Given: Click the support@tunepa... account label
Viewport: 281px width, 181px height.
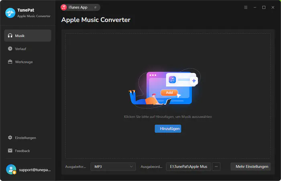Looking at the screenshot, I should (x=35, y=170).
